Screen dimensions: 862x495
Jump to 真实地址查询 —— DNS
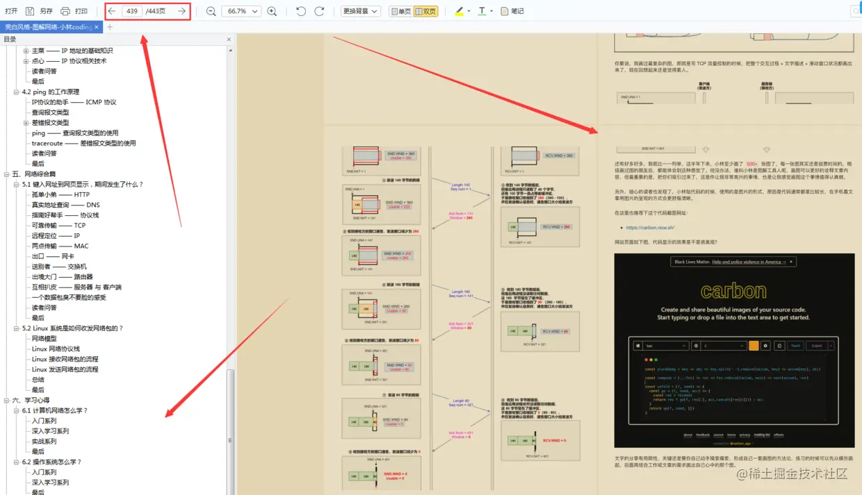pyautogui.click(x=65, y=205)
